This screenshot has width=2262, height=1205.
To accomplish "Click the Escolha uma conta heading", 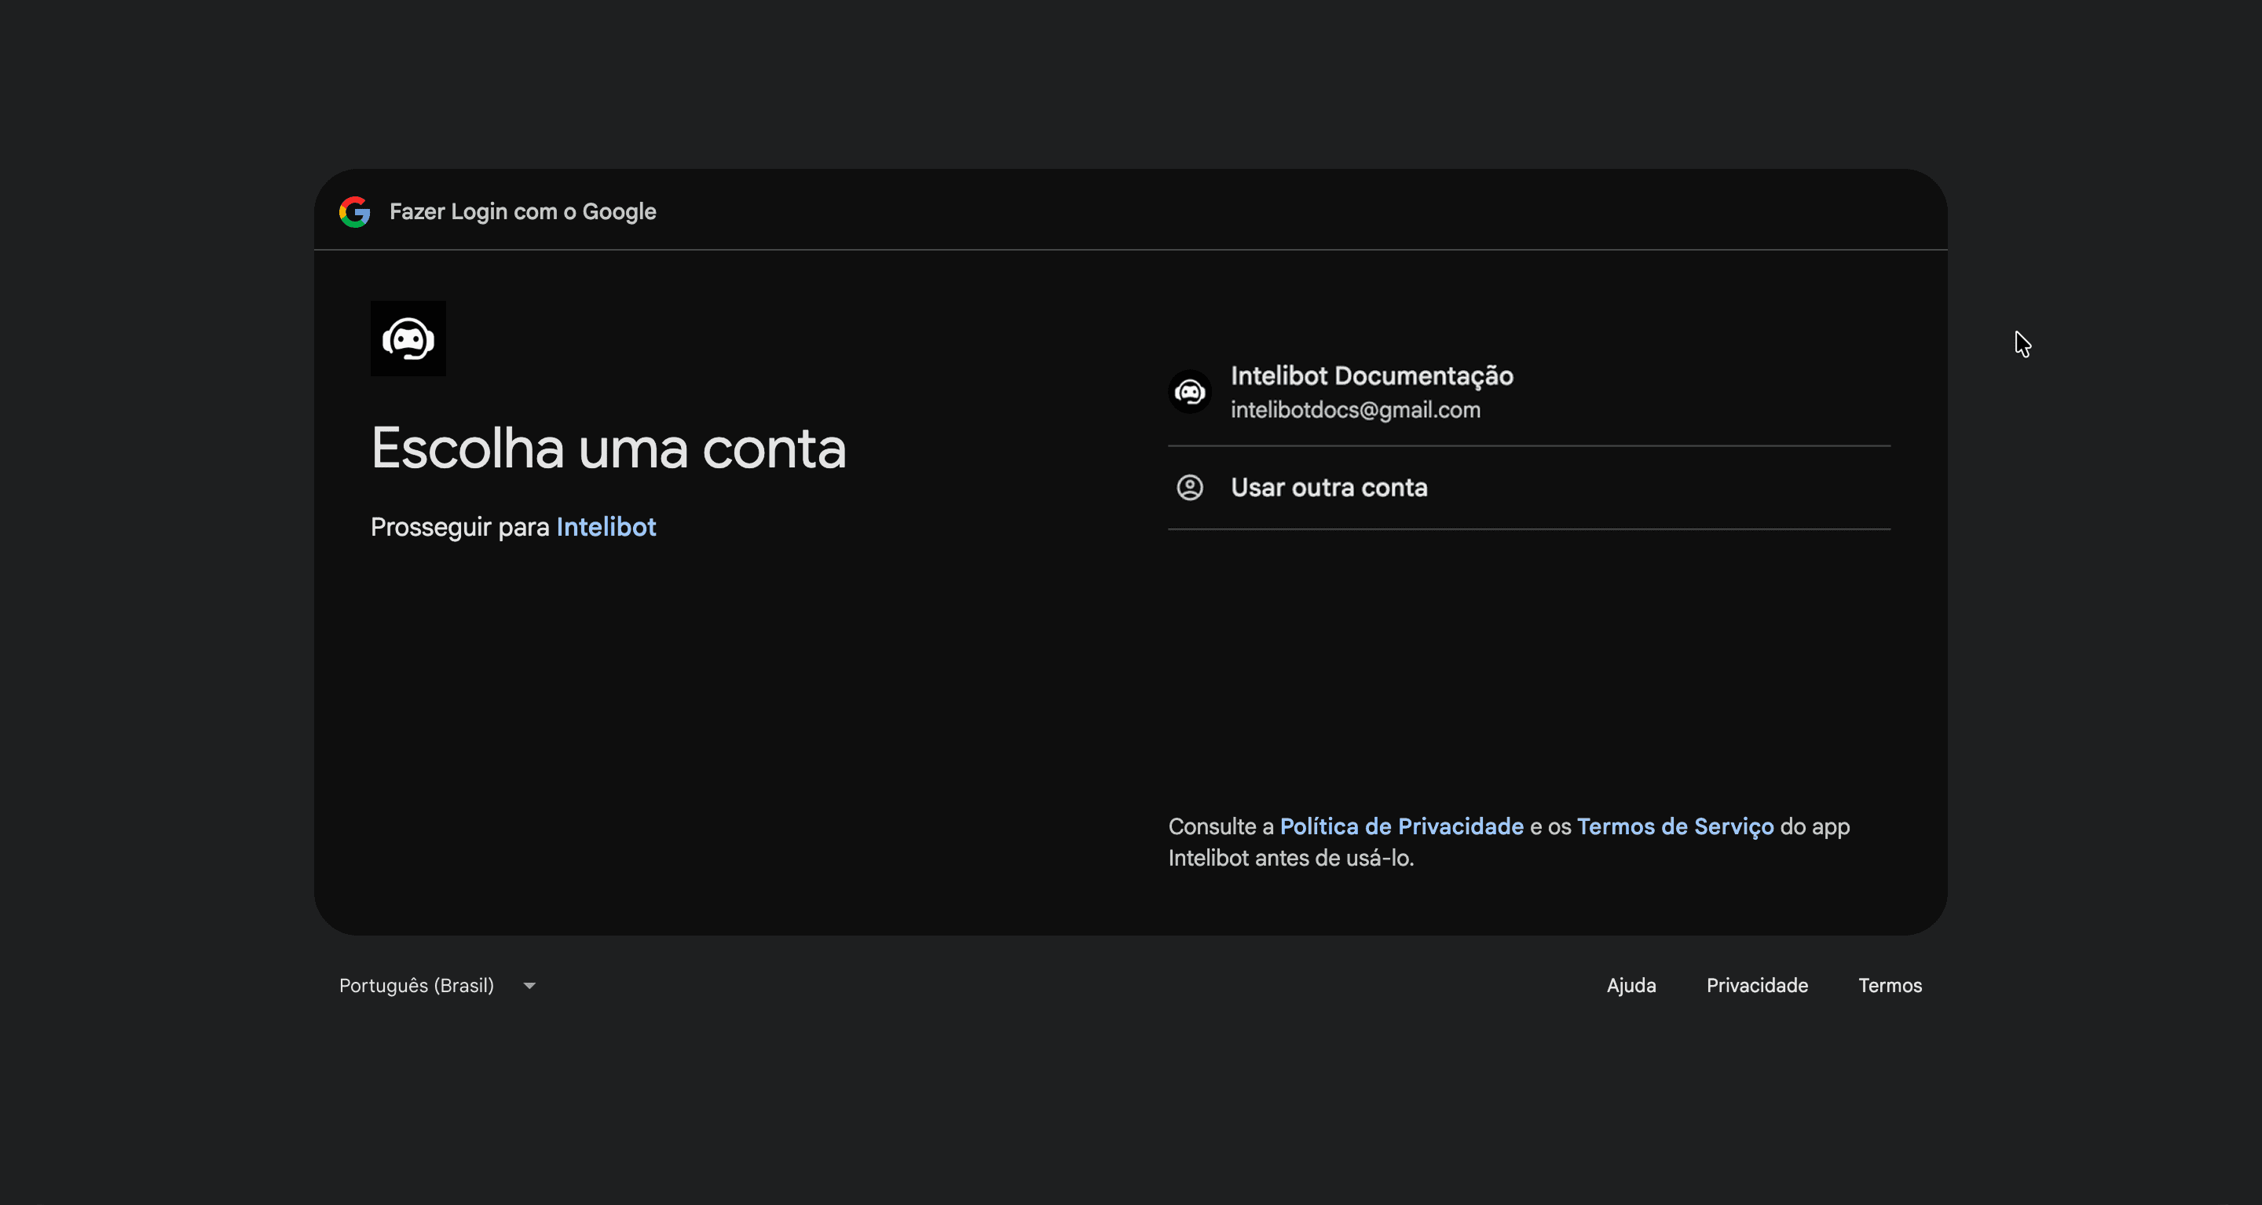I will pyautogui.click(x=608, y=449).
